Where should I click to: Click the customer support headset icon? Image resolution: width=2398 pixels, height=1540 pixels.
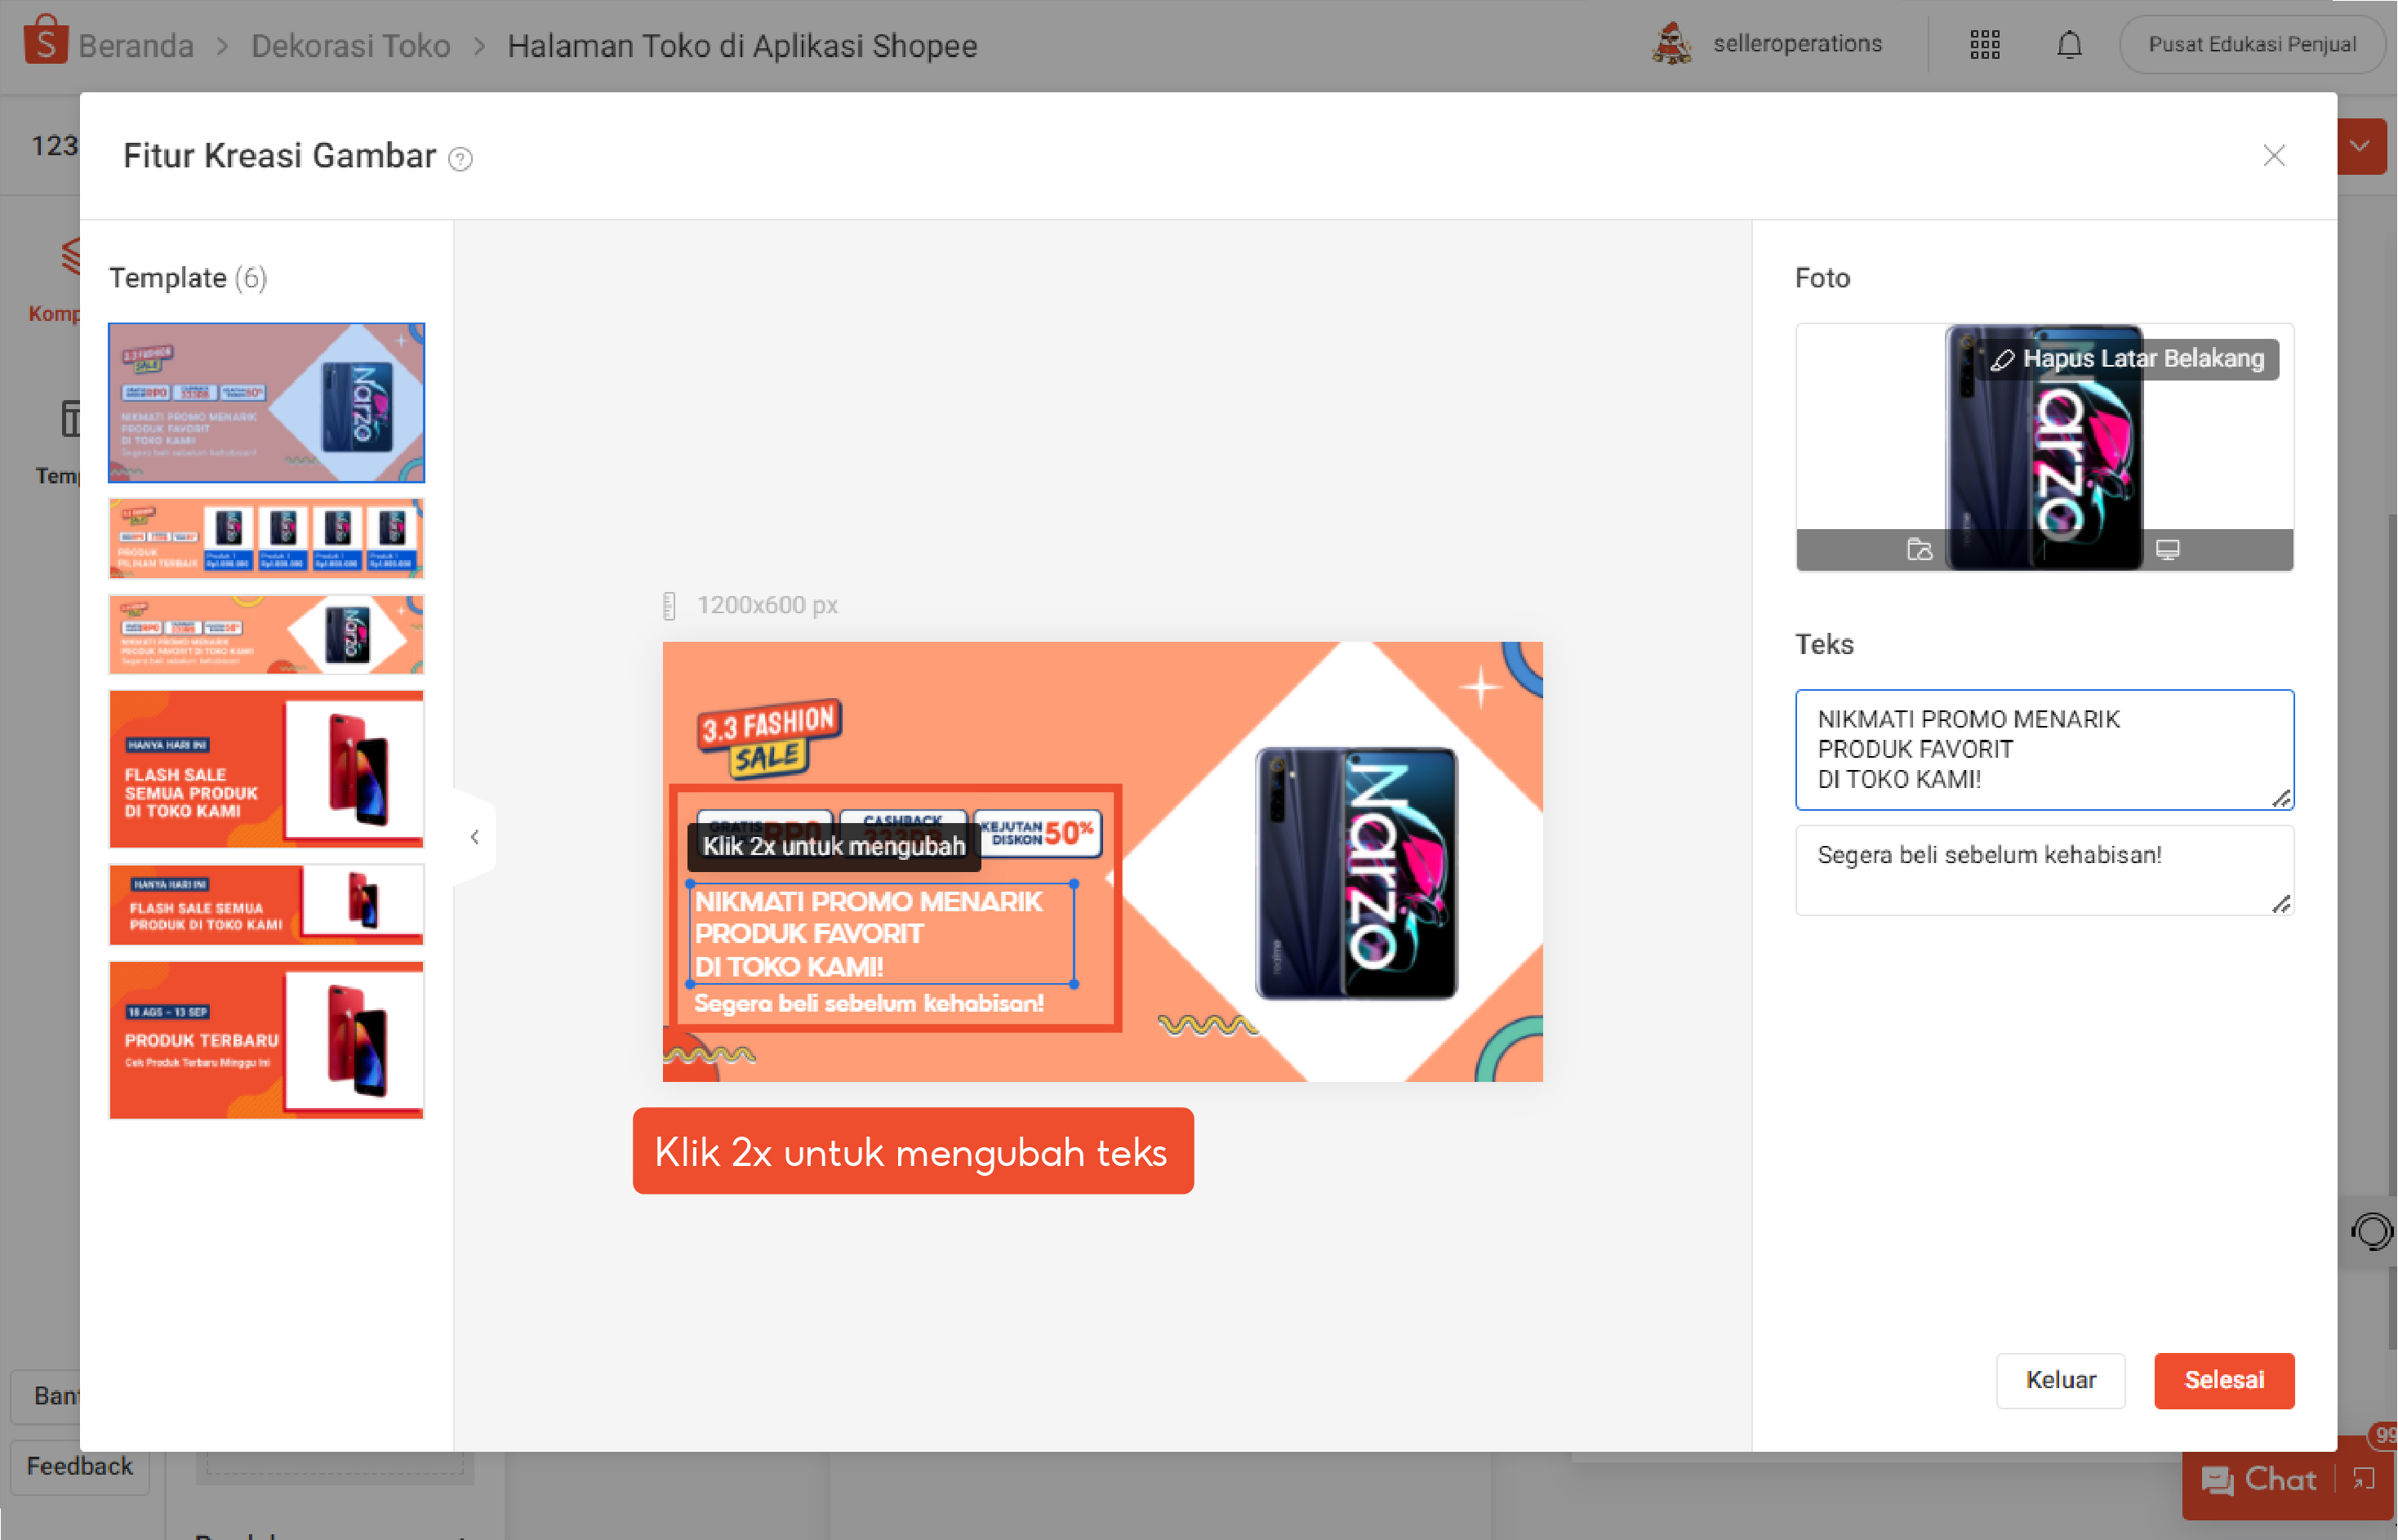pyautogui.click(x=2371, y=1231)
